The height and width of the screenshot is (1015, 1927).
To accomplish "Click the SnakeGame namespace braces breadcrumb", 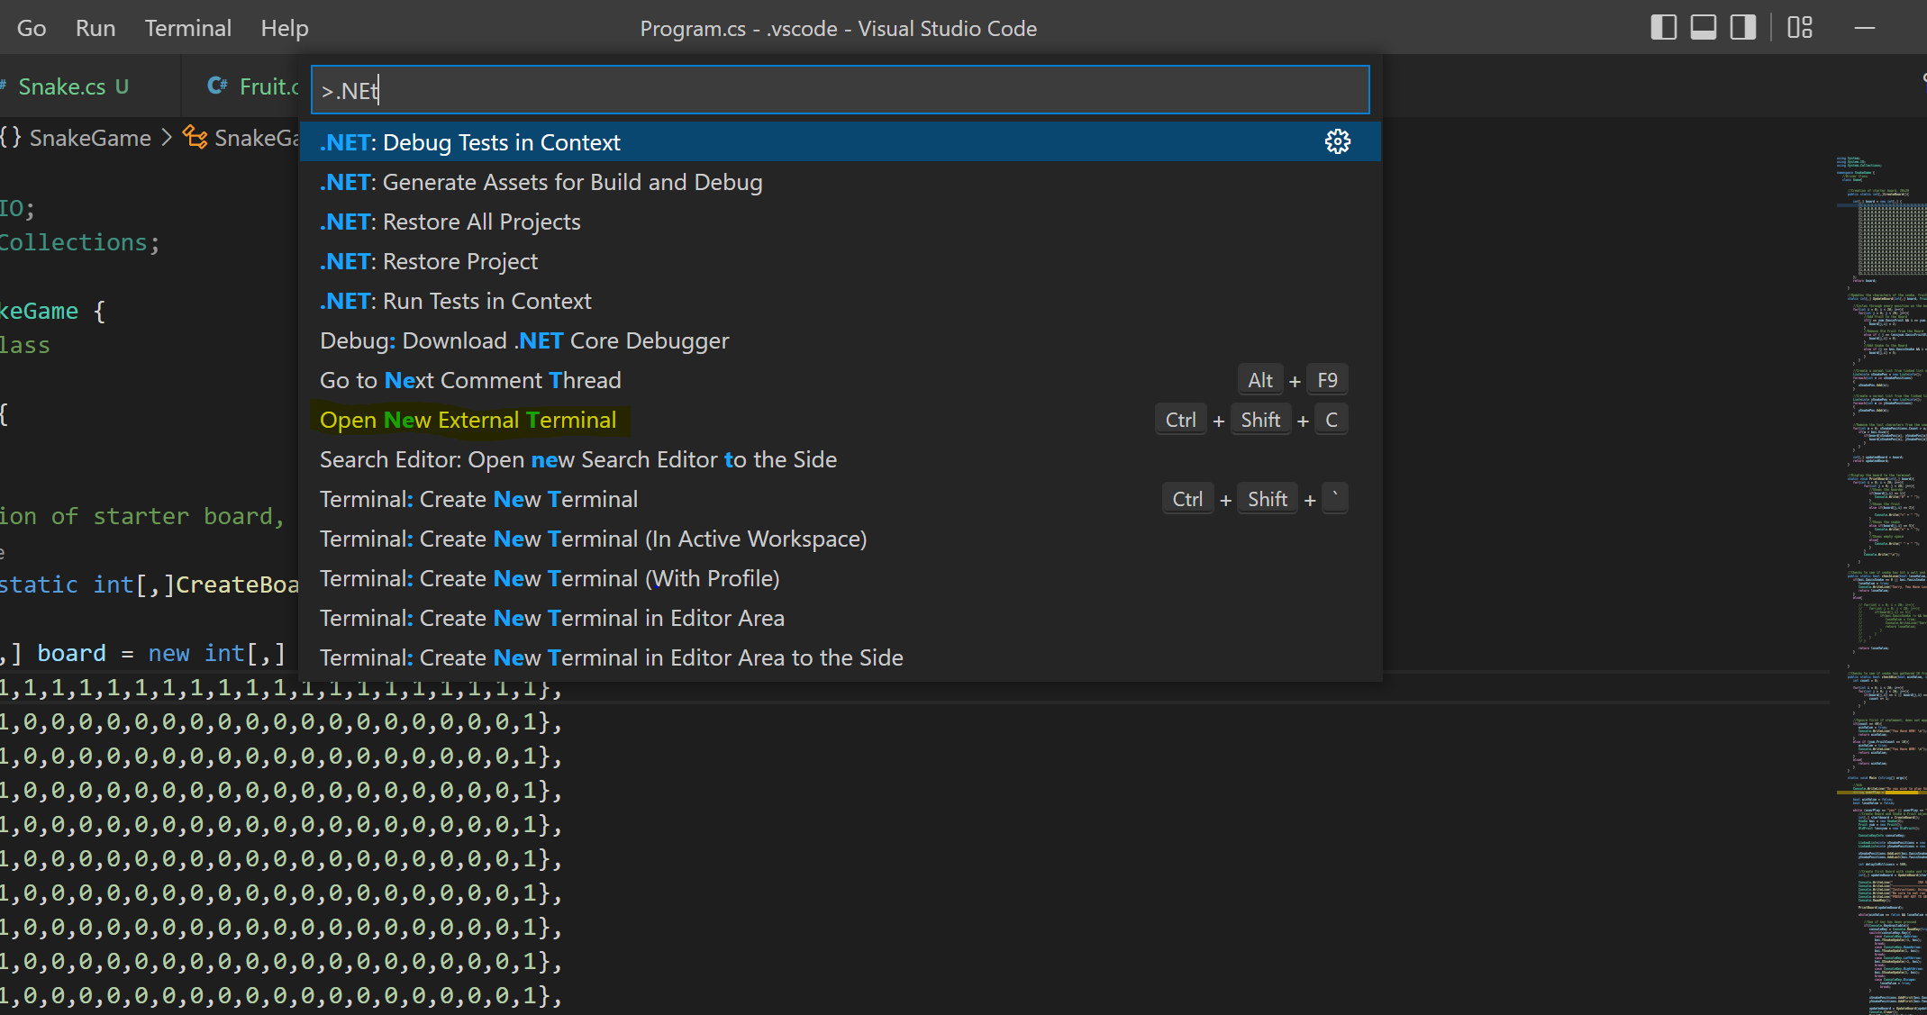I will [11, 138].
